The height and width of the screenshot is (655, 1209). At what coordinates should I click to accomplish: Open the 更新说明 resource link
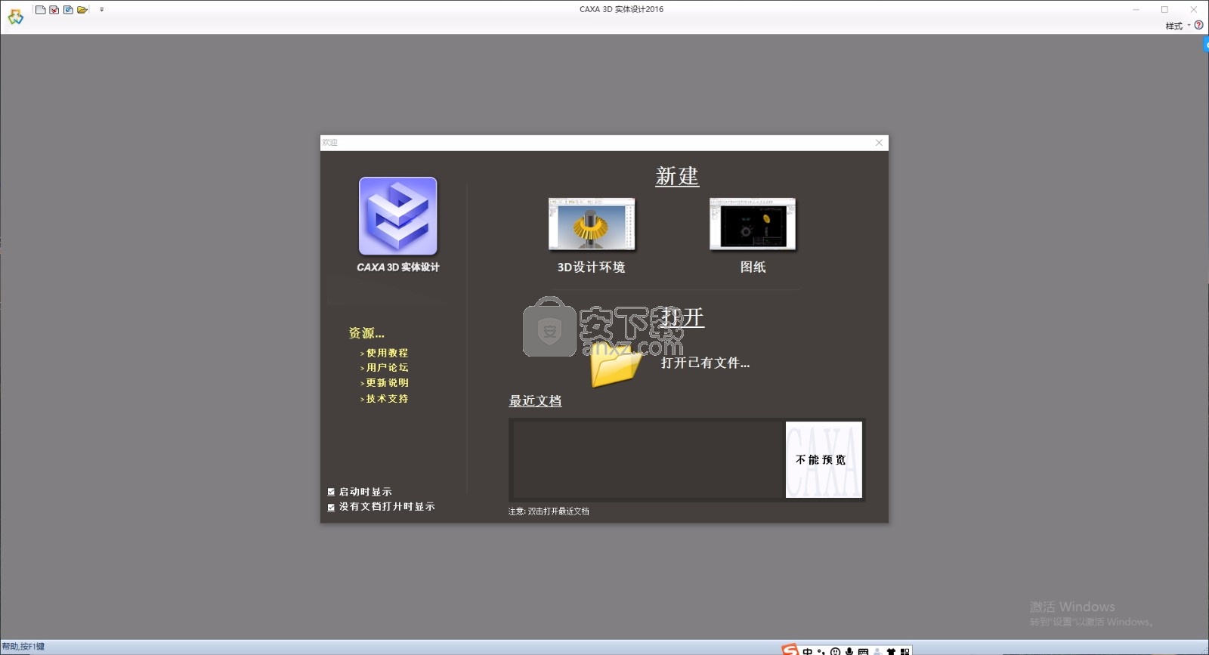(x=387, y=383)
